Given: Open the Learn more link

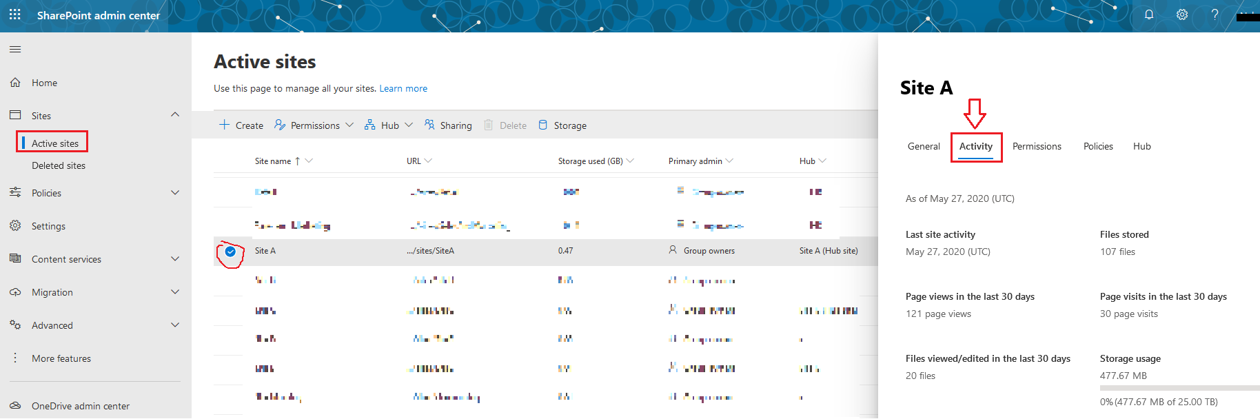Looking at the screenshot, I should click(x=403, y=88).
